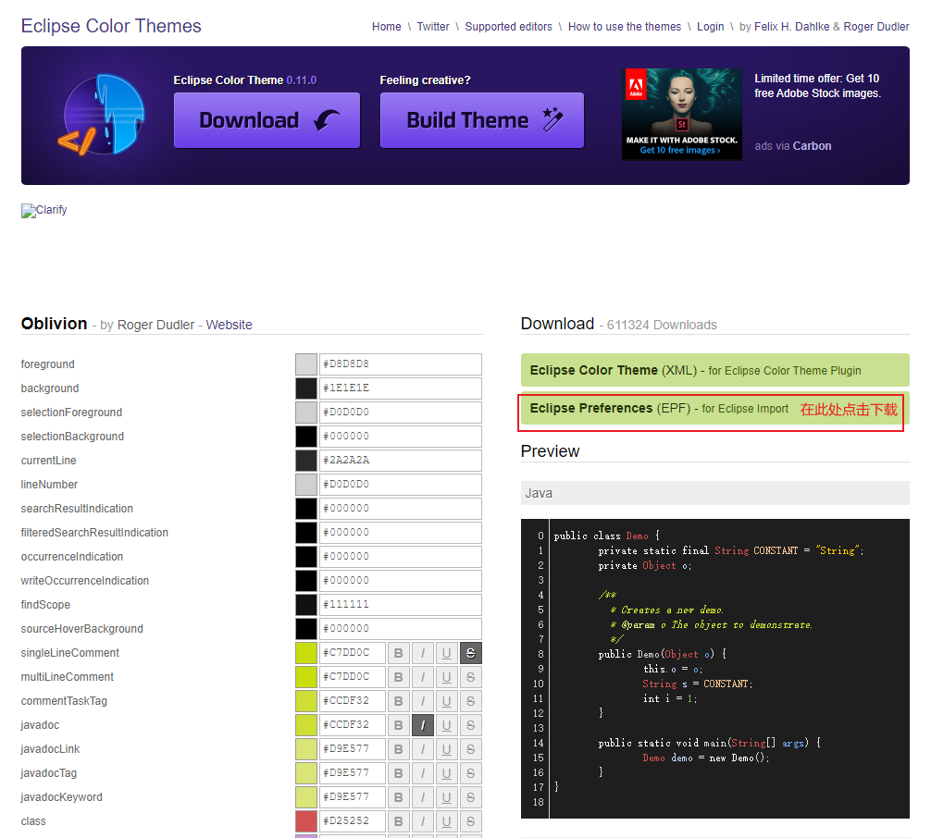Open Supported editors page

pos(508,27)
